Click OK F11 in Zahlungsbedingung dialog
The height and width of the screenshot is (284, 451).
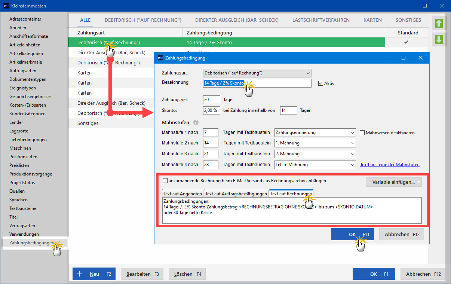point(353,234)
